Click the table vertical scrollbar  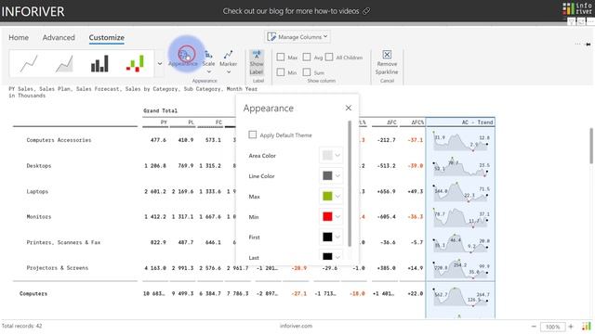[591, 146]
